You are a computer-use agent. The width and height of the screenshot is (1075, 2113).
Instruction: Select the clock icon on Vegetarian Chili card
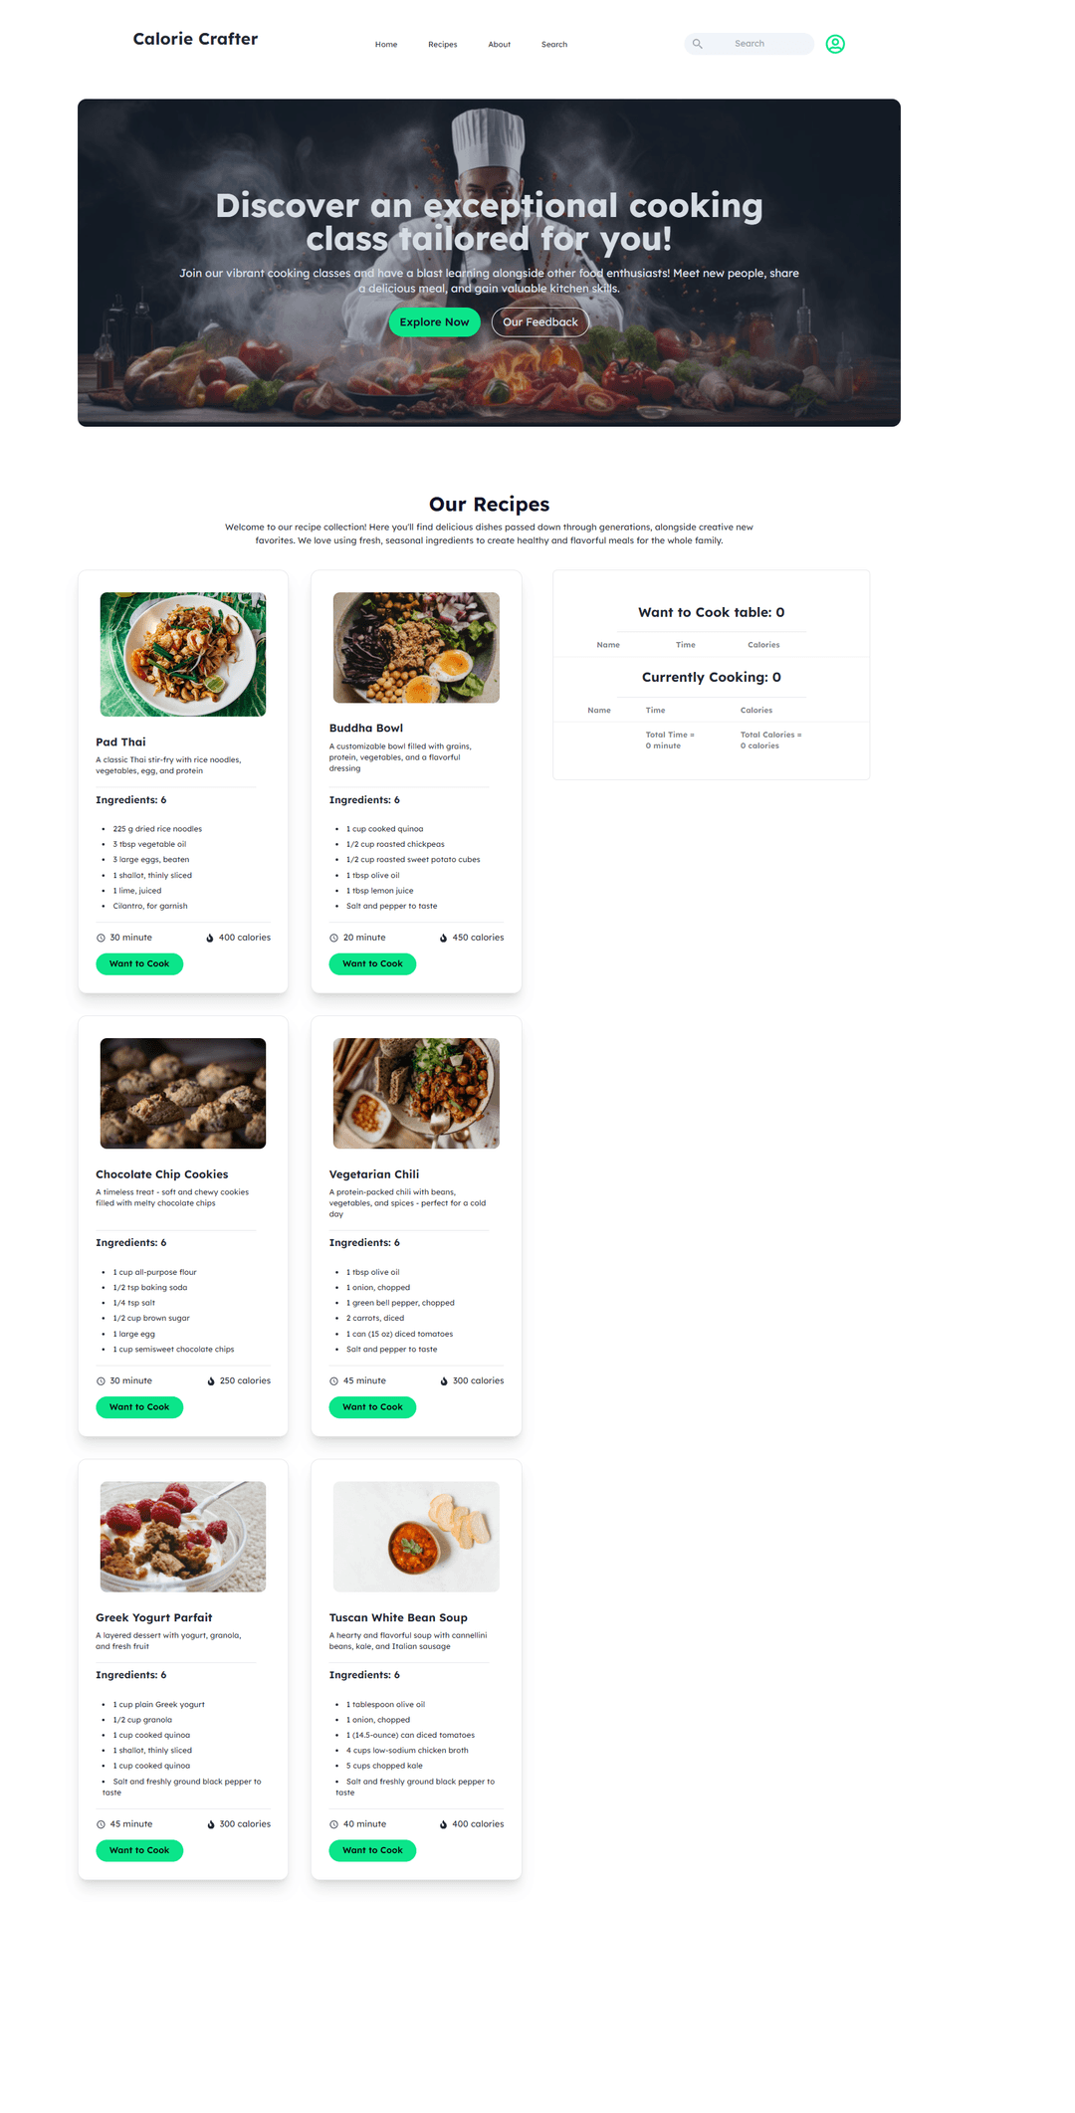tap(333, 1380)
